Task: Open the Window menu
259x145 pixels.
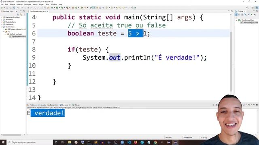Action: click(54, 4)
